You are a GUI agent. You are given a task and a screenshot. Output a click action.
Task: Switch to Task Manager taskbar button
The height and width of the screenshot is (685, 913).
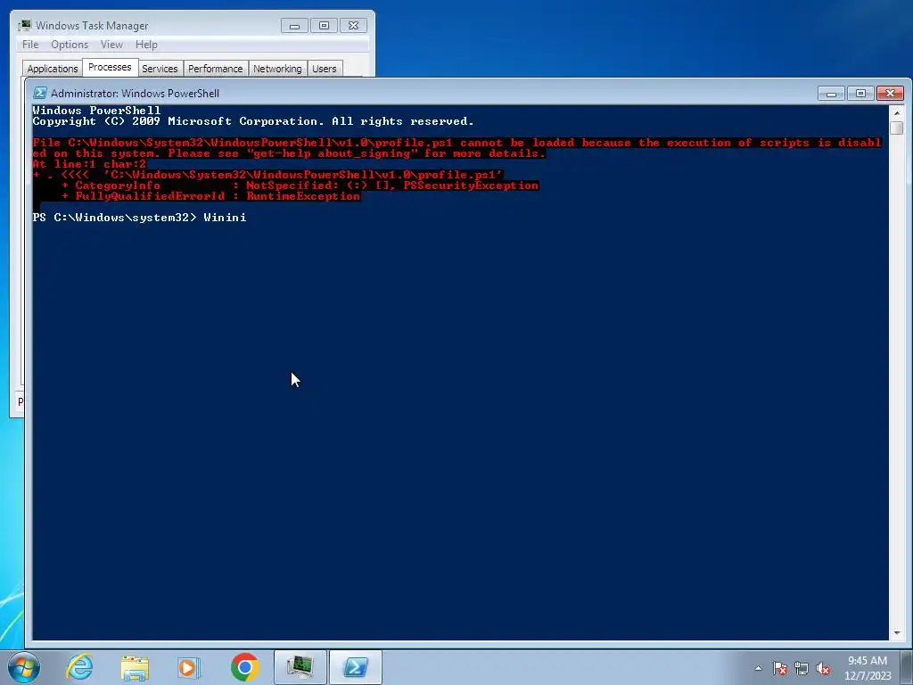[x=300, y=667]
